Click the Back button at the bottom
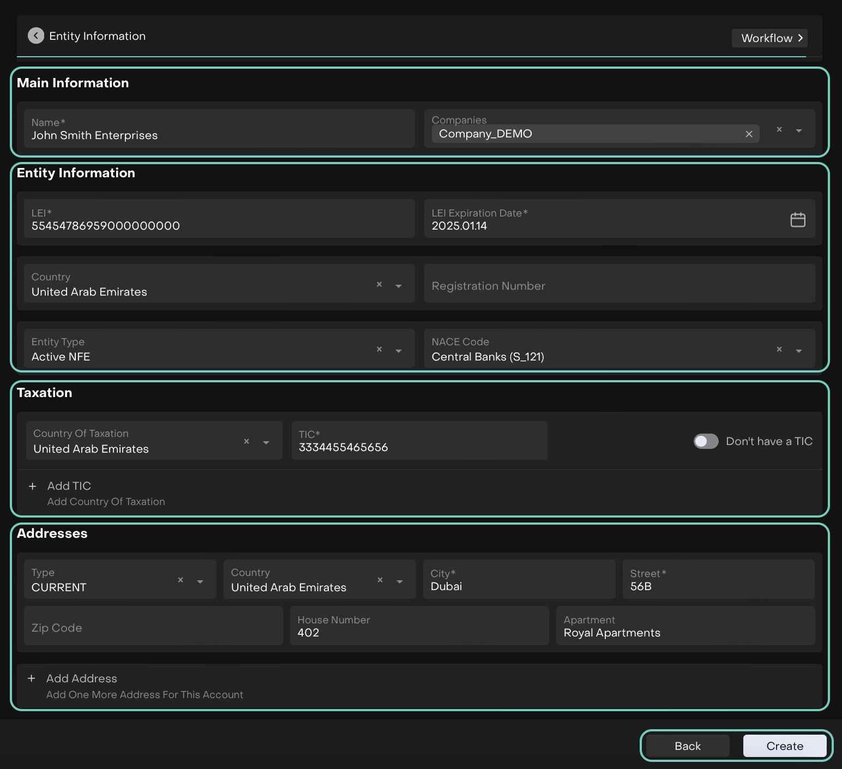 point(687,746)
